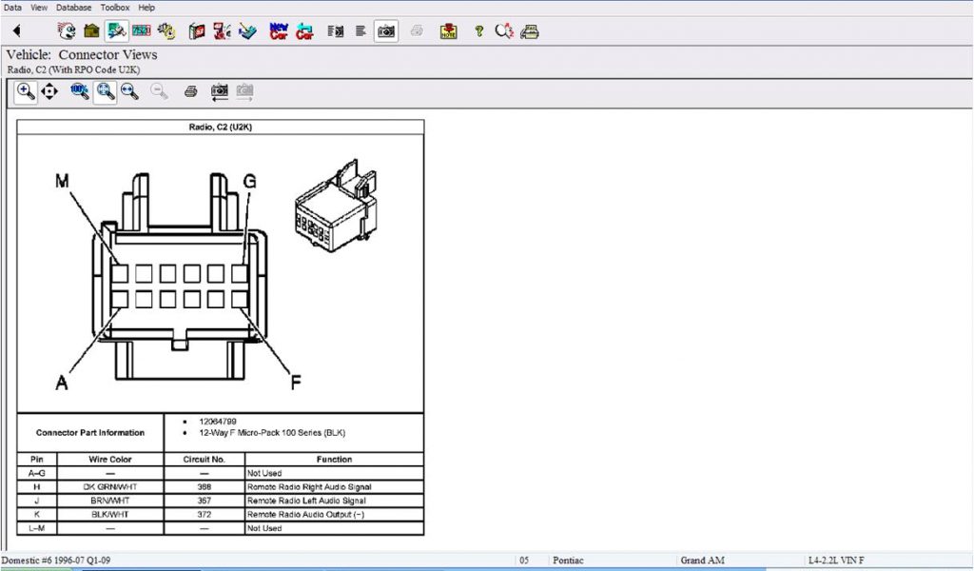Open the Data menu
This screenshot has height=571, width=974.
pyautogui.click(x=13, y=7)
